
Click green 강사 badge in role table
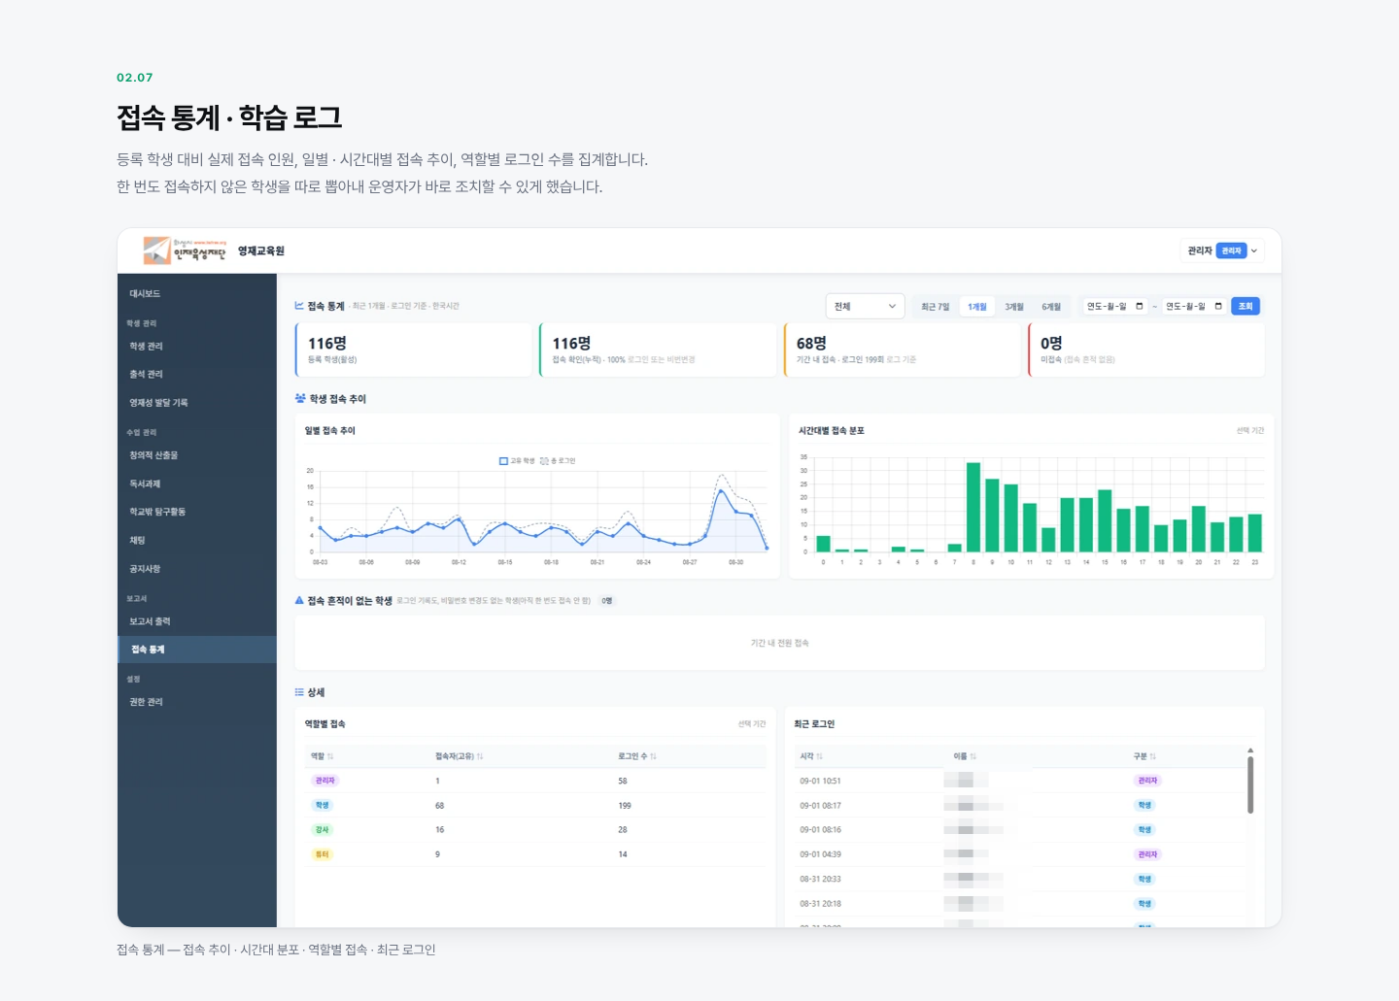pos(323,830)
